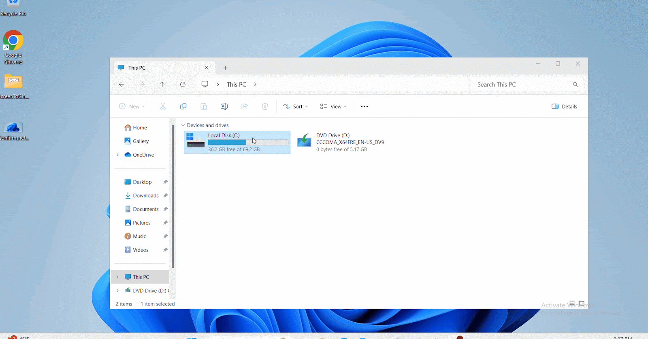Click the 'Local Disk (C:)' name label
Screen dimensions: 648x339
pyautogui.click(x=224, y=135)
